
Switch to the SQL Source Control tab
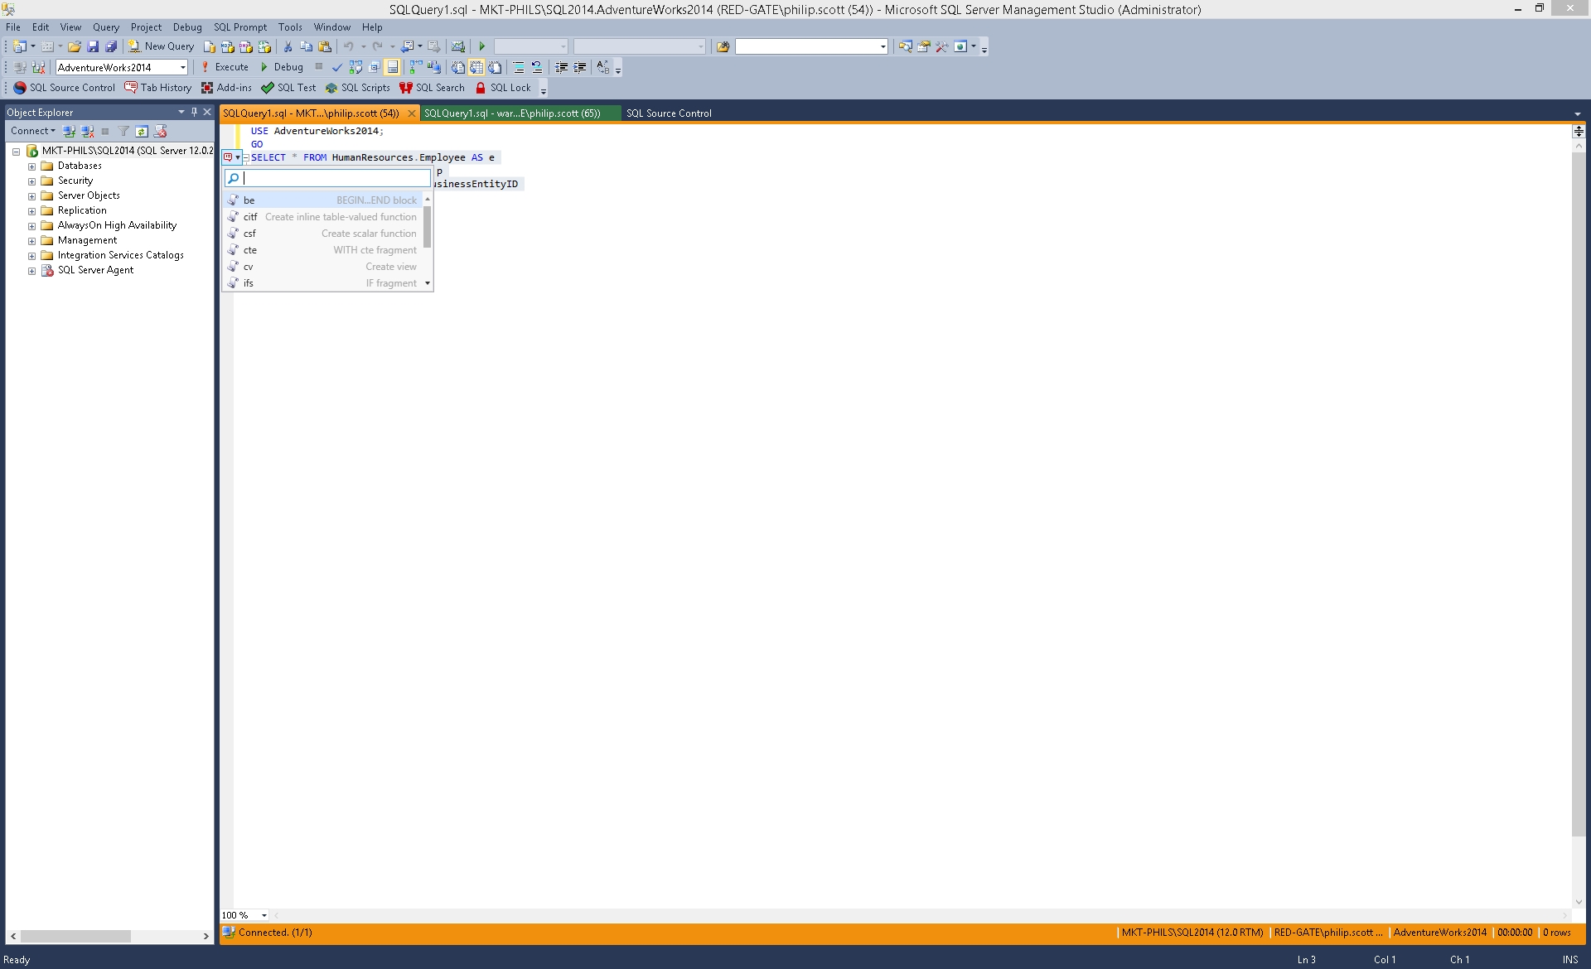coord(669,113)
